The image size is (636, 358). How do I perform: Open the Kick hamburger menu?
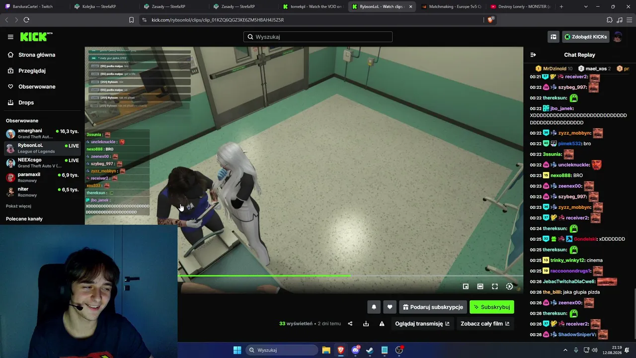tap(10, 37)
